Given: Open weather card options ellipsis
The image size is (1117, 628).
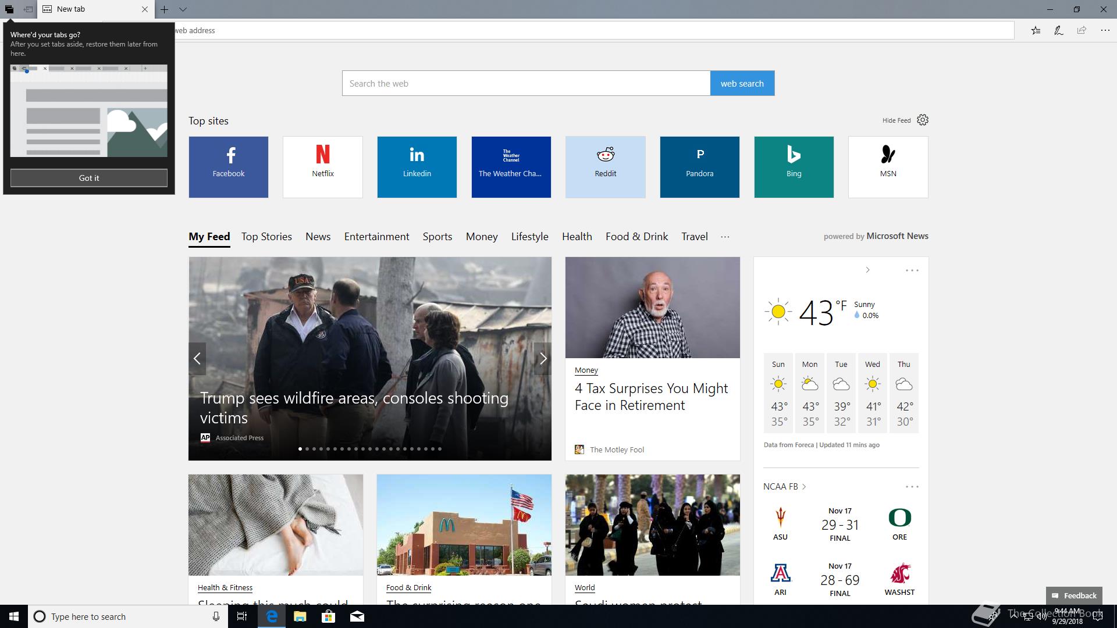Looking at the screenshot, I should 912,270.
